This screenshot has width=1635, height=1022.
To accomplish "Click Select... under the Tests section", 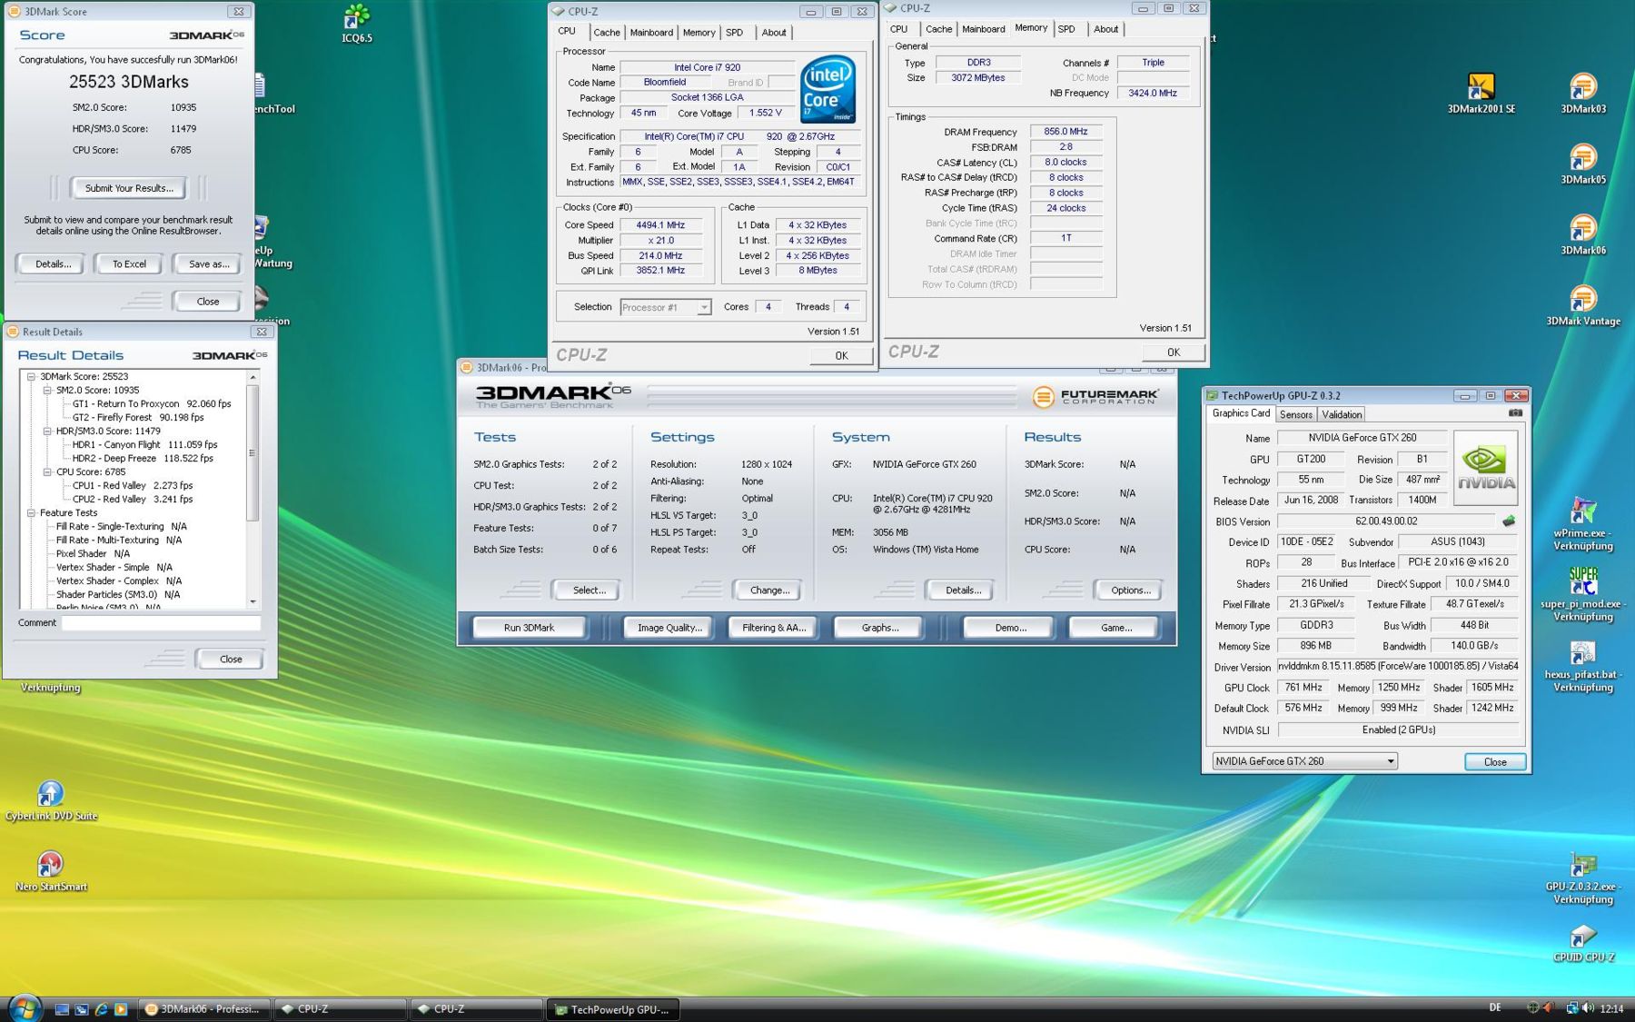I will click(x=589, y=590).
